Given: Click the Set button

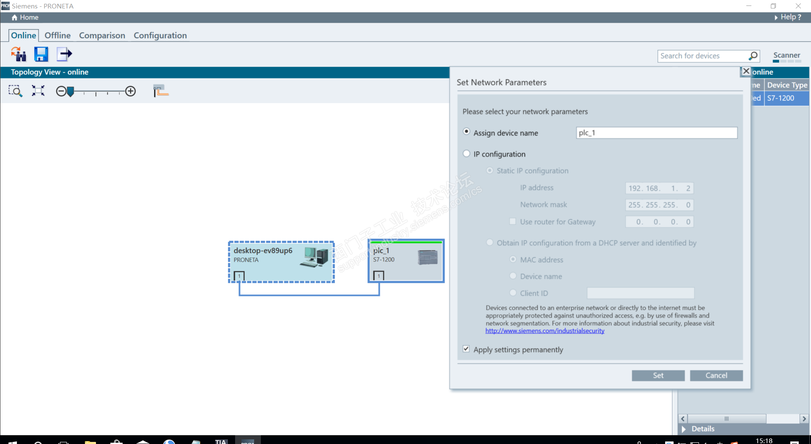Looking at the screenshot, I should 658,376.
